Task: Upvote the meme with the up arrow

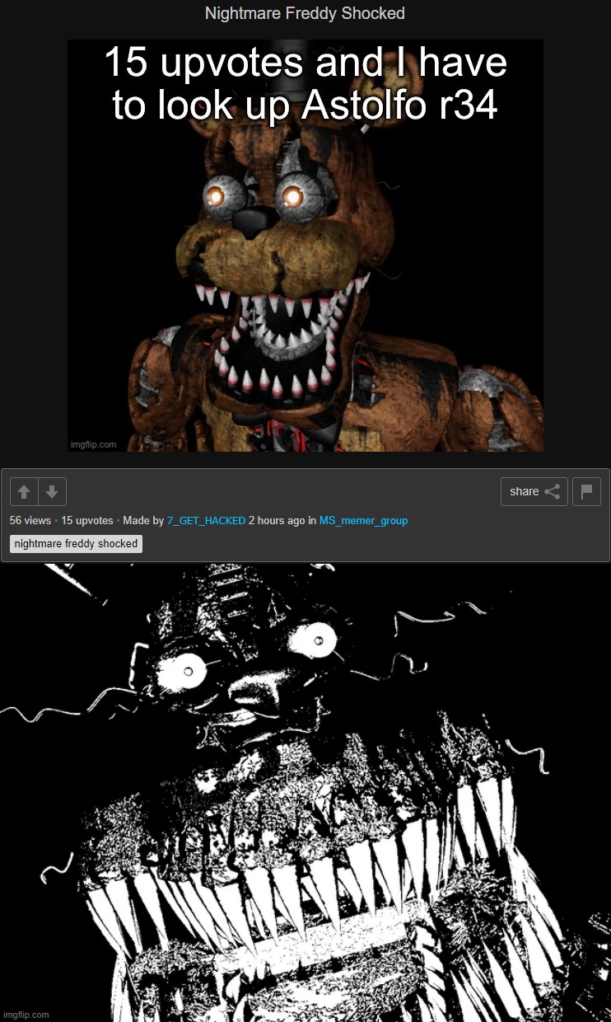Action: (x=24, y=492)
